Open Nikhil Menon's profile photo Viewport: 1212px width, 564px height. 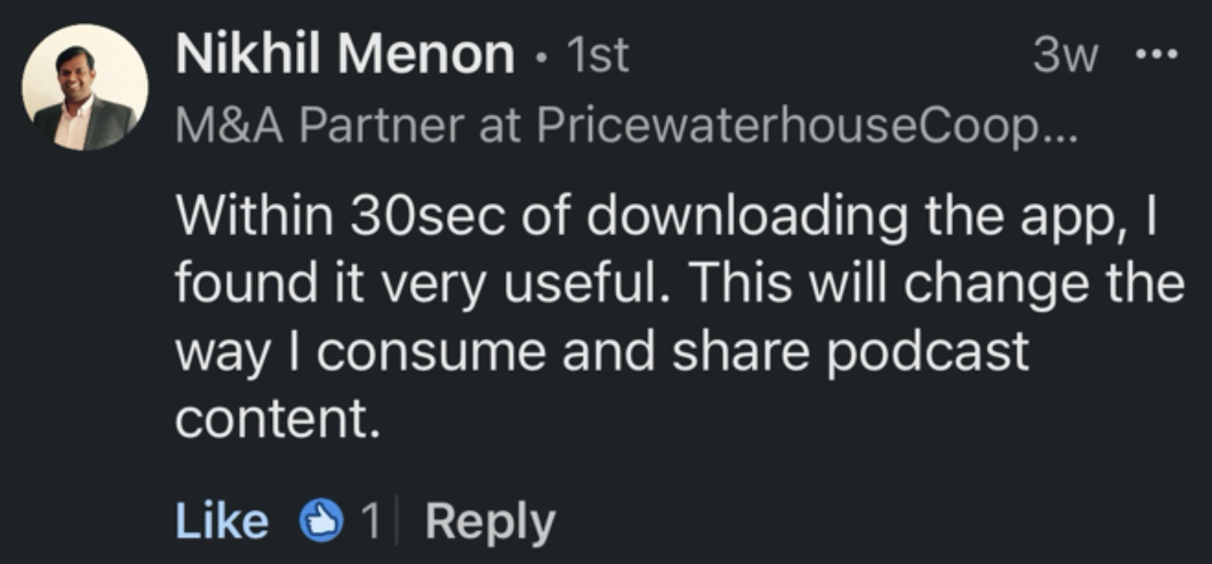85,88
